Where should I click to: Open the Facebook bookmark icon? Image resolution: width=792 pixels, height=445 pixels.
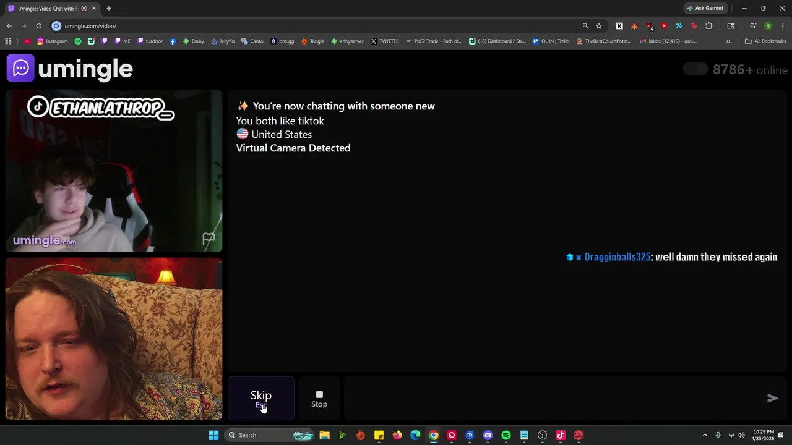coord(173,41)
